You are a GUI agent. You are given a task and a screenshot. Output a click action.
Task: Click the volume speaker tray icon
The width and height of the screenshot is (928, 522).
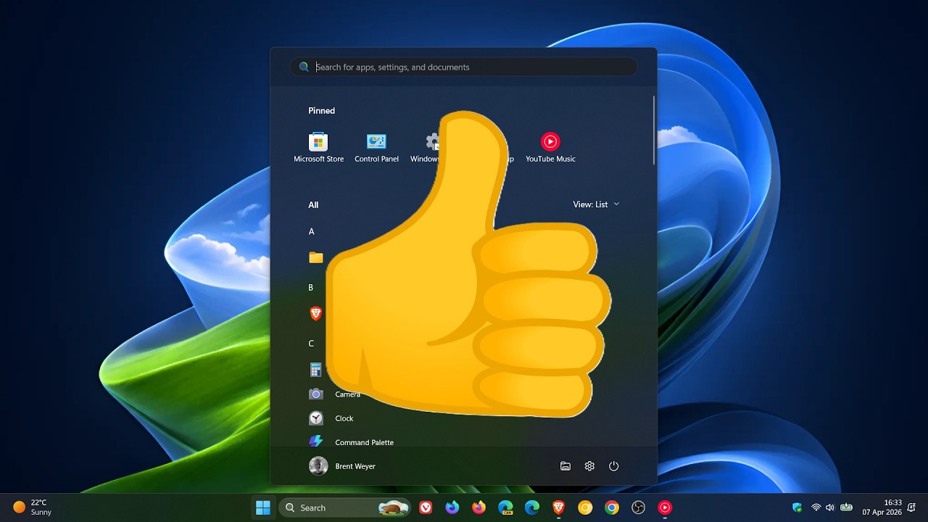[830, 507]
